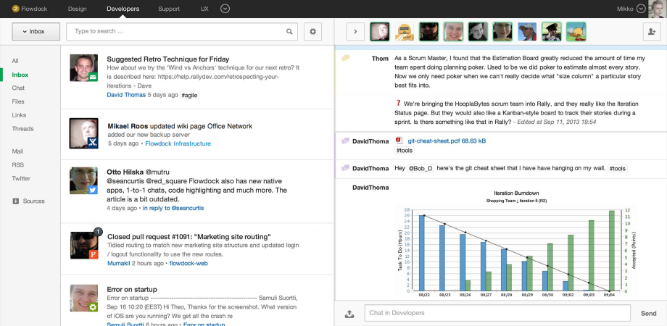Click the mail badge on David's avatar

pos(93,77)
